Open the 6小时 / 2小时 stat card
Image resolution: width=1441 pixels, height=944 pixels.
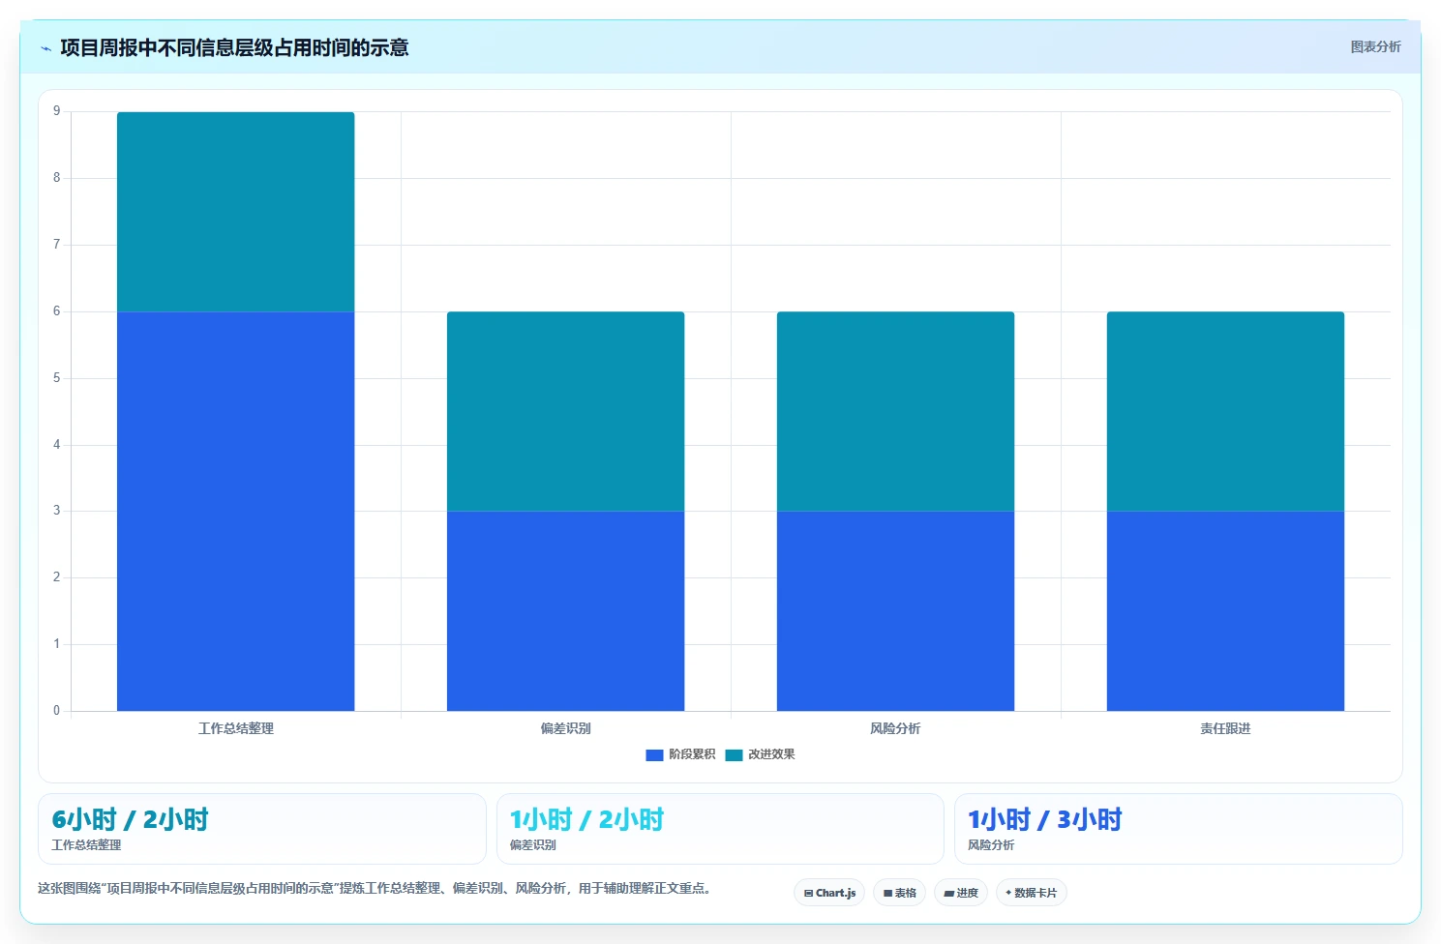[261, 829]
